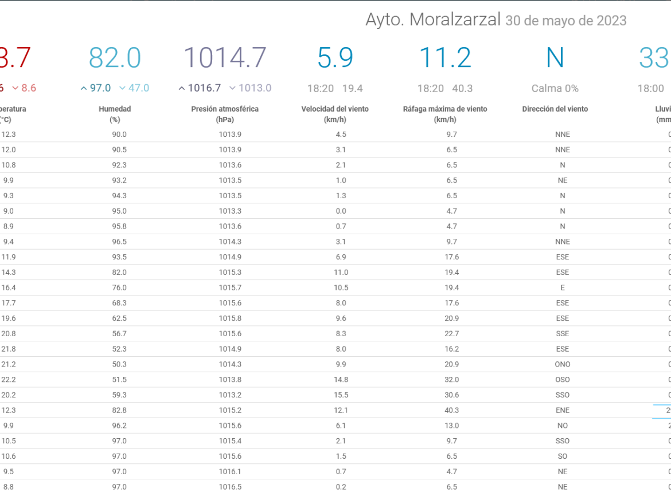Click the large humidity value 82.0
The height and width of the screenshot is (500, 671).
click(x=115, y=58)
